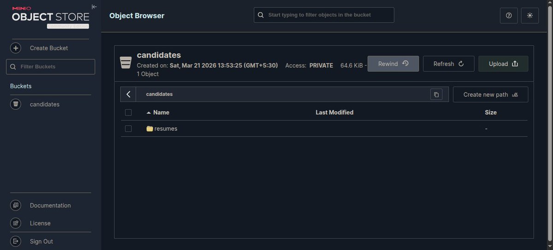Click the candidates breadcrumb path
The width and height of the screenshot is (553, 250).
[x=159, y=94]
